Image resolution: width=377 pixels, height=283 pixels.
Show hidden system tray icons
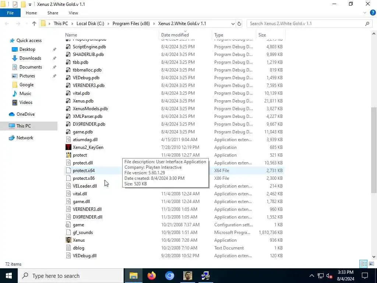point(311,276)
